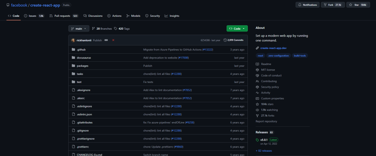Fork the repository with Fork button
Image resolution: width=376 pixels, height=156 pixels.
click(333, 5)
